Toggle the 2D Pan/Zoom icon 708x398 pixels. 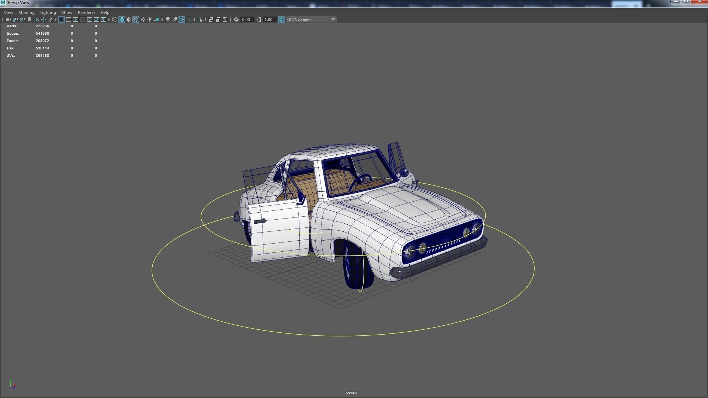(44, 20)
